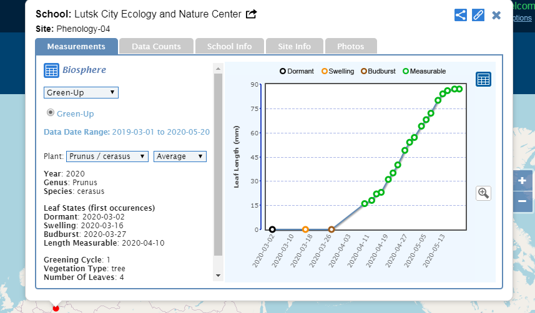The width and height of the screenshot is (535, 313).
Task: Open the school link icon beside the title
Action: pyautogui.click(x=252, y=14)
